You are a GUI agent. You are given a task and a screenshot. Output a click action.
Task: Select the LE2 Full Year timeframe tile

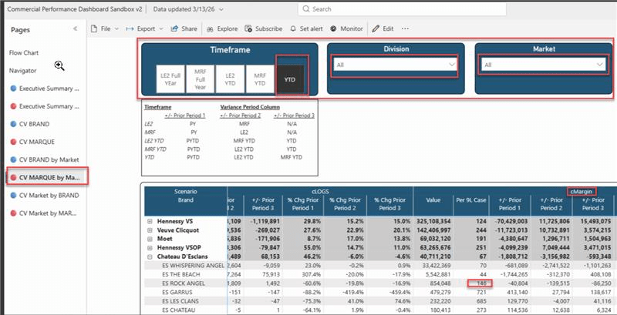click(x=170, y=79)
